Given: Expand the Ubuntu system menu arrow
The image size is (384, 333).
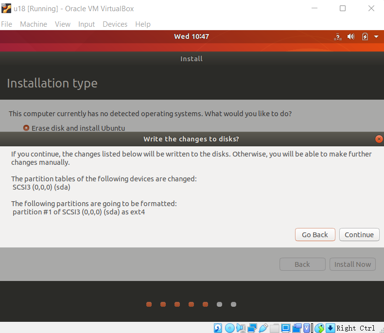Looking at the screenshot, I should (376, 37).
